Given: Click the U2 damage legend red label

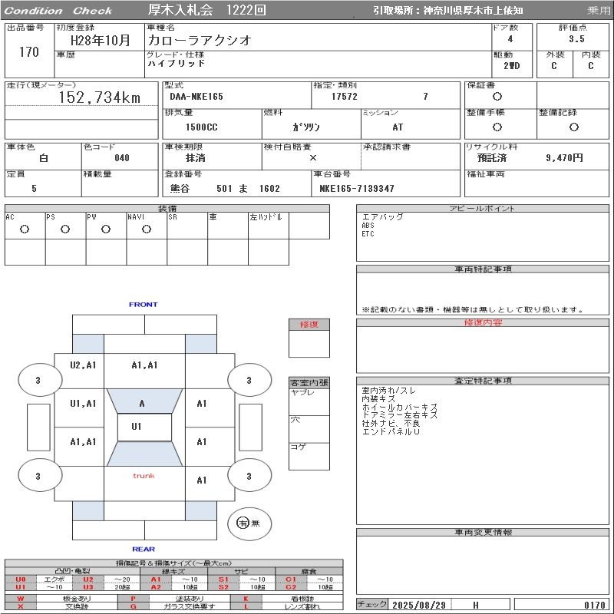Looking at the screenshot, I should (x=88, y=579).
